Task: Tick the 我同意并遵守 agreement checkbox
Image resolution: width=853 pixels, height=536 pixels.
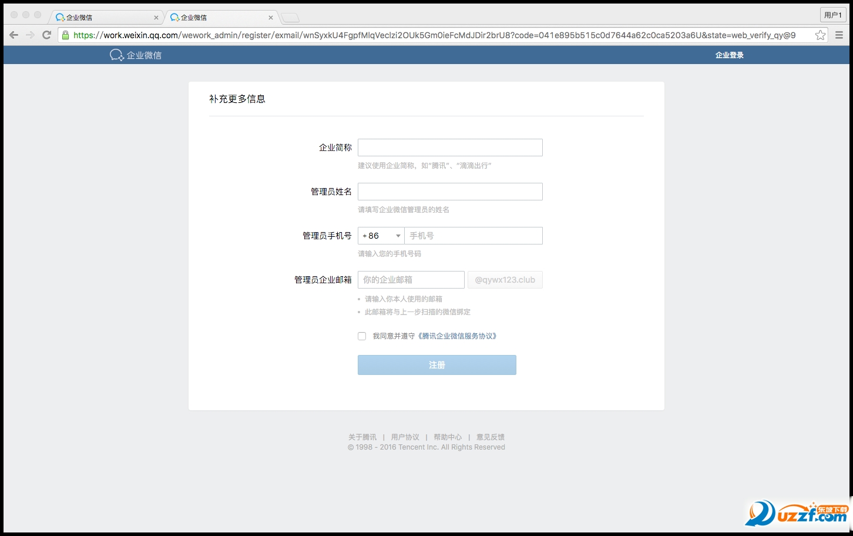Action: (362, 336)
